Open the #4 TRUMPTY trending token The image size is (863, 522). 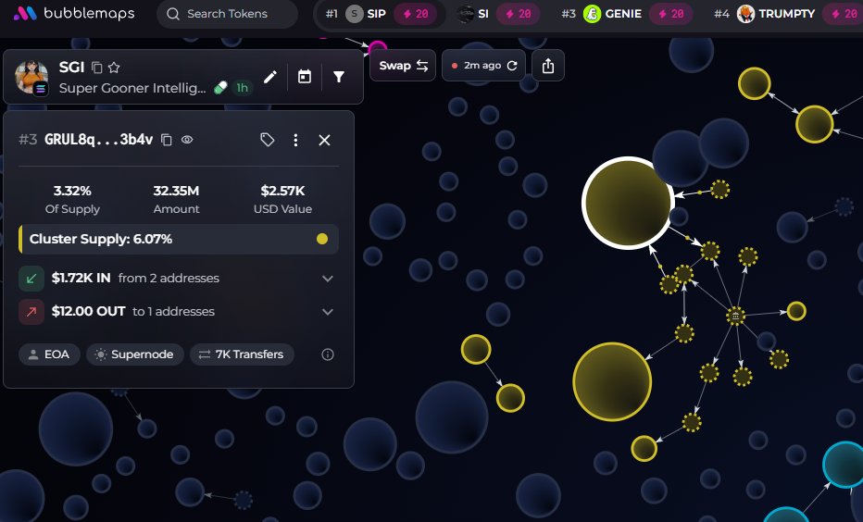coord(787,14)
